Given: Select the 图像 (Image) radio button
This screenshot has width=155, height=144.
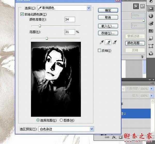Looking at the screenshot, I should coord(61,120).
